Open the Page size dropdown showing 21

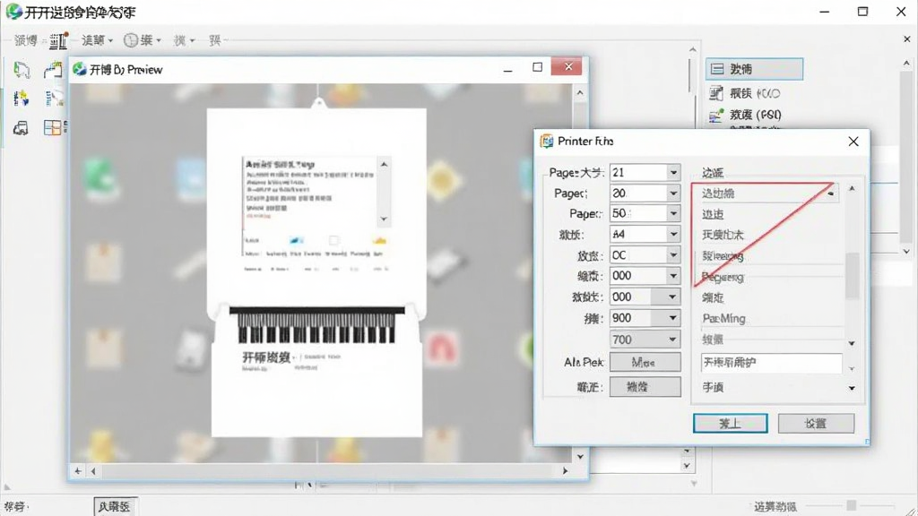(673, 173)
